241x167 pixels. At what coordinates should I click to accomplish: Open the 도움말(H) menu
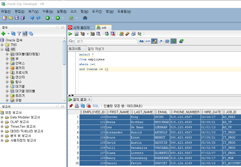coord(124,12)
